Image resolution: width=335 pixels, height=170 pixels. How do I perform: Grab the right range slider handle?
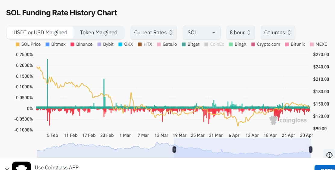(x=311, y=150)
